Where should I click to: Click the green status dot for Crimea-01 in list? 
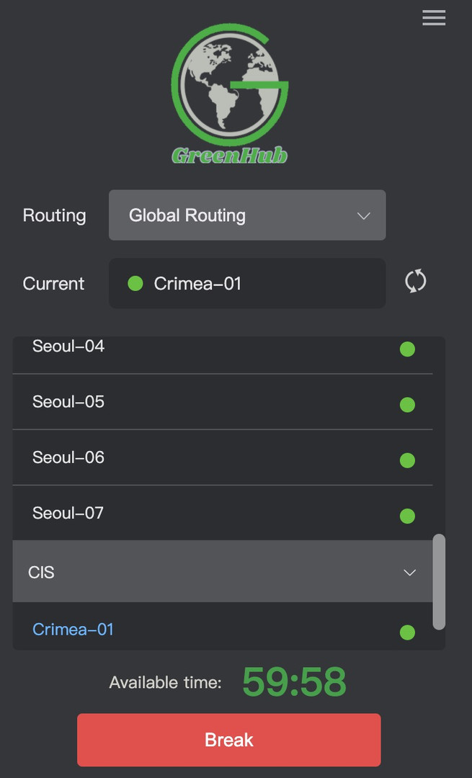(407, 632)
